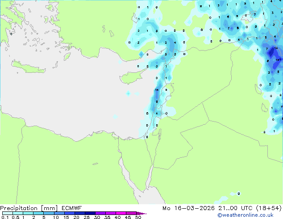Click the Sinai Peninsula on the map
Screen dimensions: 283x219
click(137, 163)
